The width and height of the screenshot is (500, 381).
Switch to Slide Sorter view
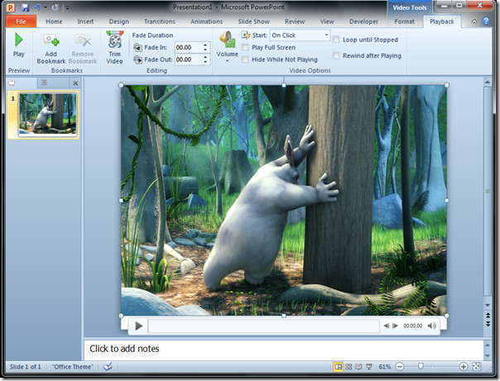coord(349,367)
